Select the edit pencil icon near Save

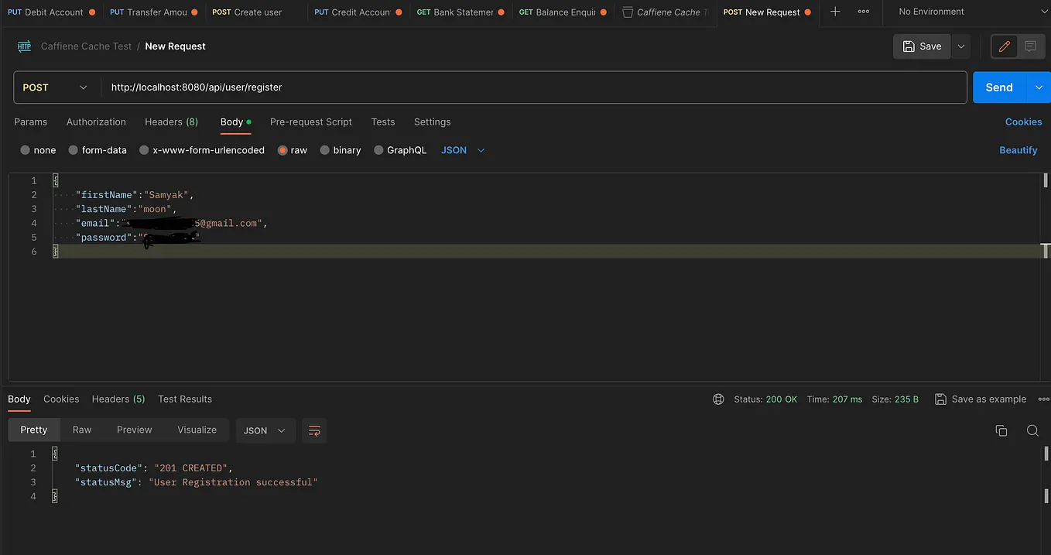[x=1004, y=46]
